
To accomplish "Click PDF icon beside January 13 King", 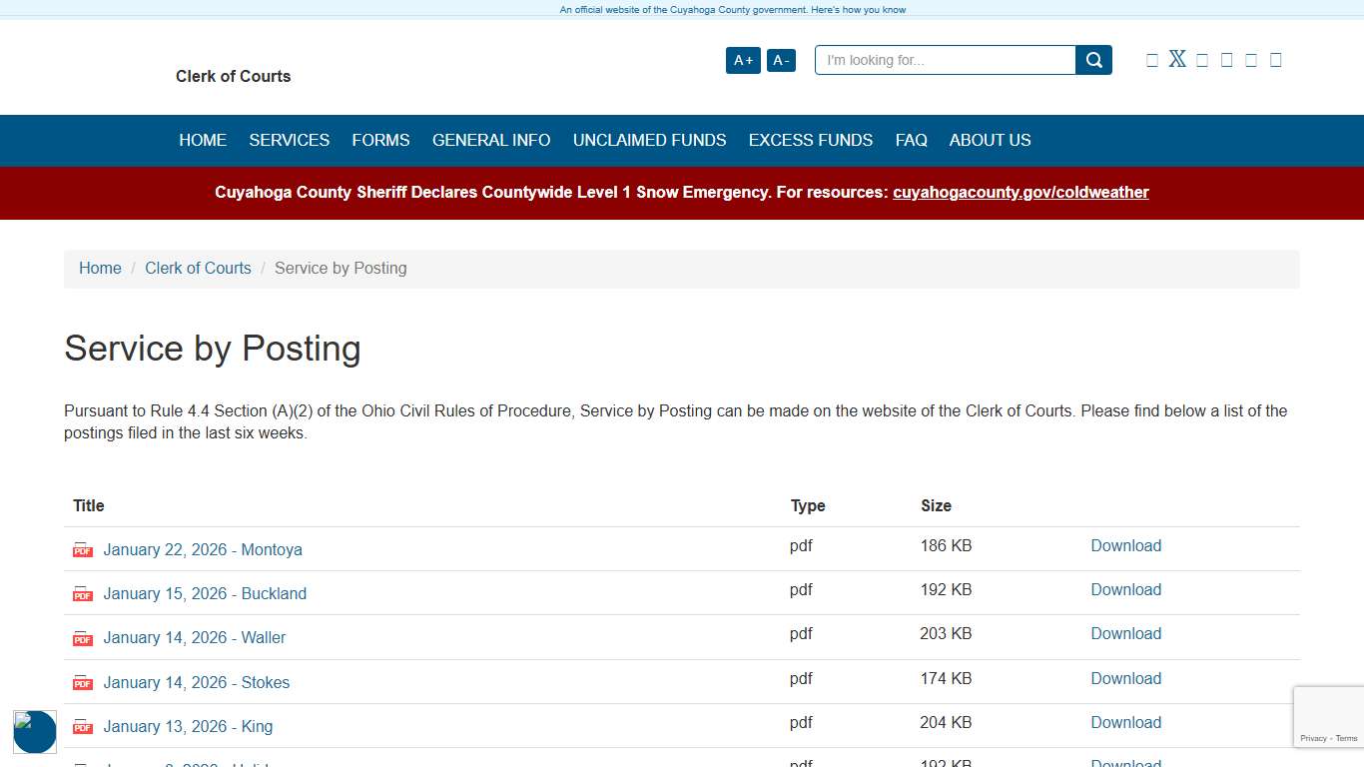I will (83, 727).
